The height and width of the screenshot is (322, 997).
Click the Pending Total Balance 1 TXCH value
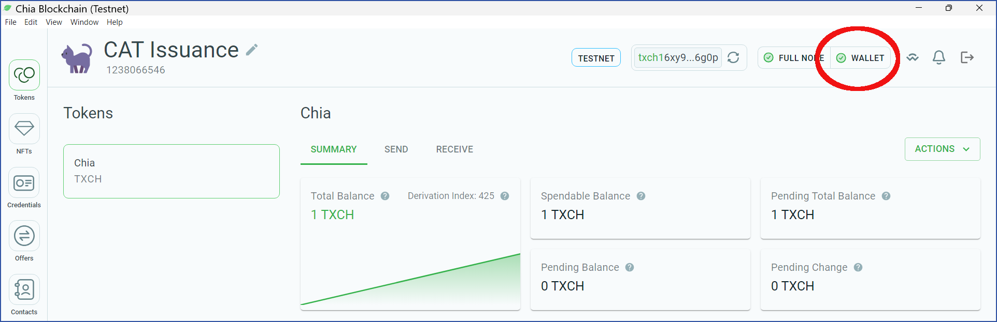pyautogui.click(x=792, y=215)
